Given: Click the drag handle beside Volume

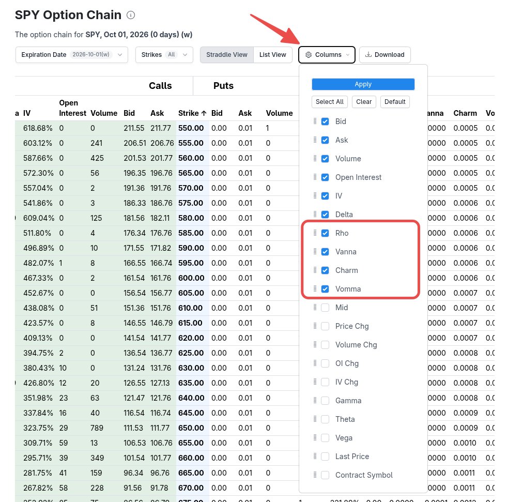Looking at the screenshot, I should 315,159.
